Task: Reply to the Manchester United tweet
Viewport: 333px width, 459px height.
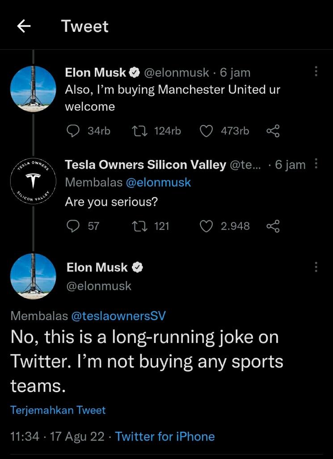Action: (72, 131)
